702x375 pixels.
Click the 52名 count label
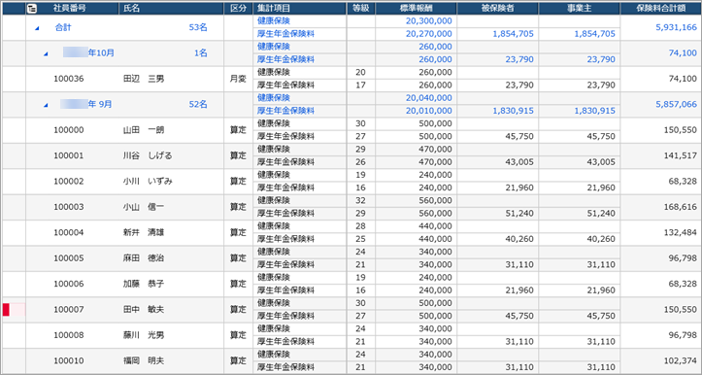pyautogui.click(x=198, y=104)
